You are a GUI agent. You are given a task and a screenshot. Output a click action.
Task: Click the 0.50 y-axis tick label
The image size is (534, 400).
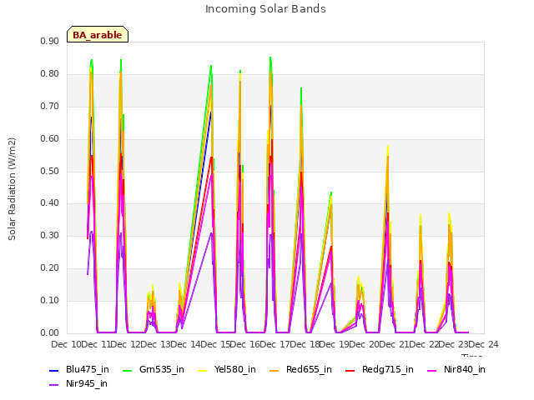(50, 171)
